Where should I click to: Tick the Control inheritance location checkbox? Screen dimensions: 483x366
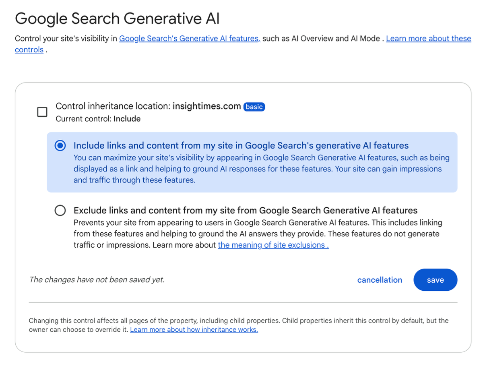coord(42,112)
